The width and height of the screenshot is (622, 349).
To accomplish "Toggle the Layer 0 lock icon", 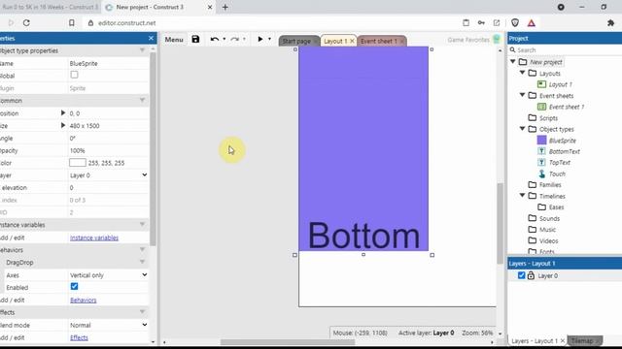I will pos(531,275).
